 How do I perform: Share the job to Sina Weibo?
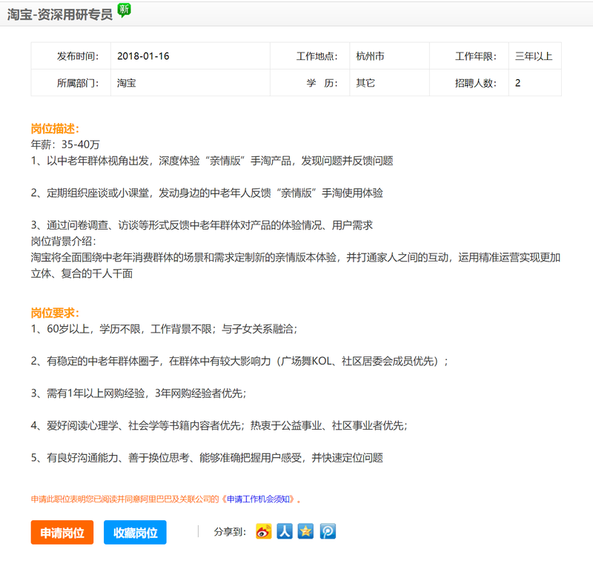click(264, 531)
